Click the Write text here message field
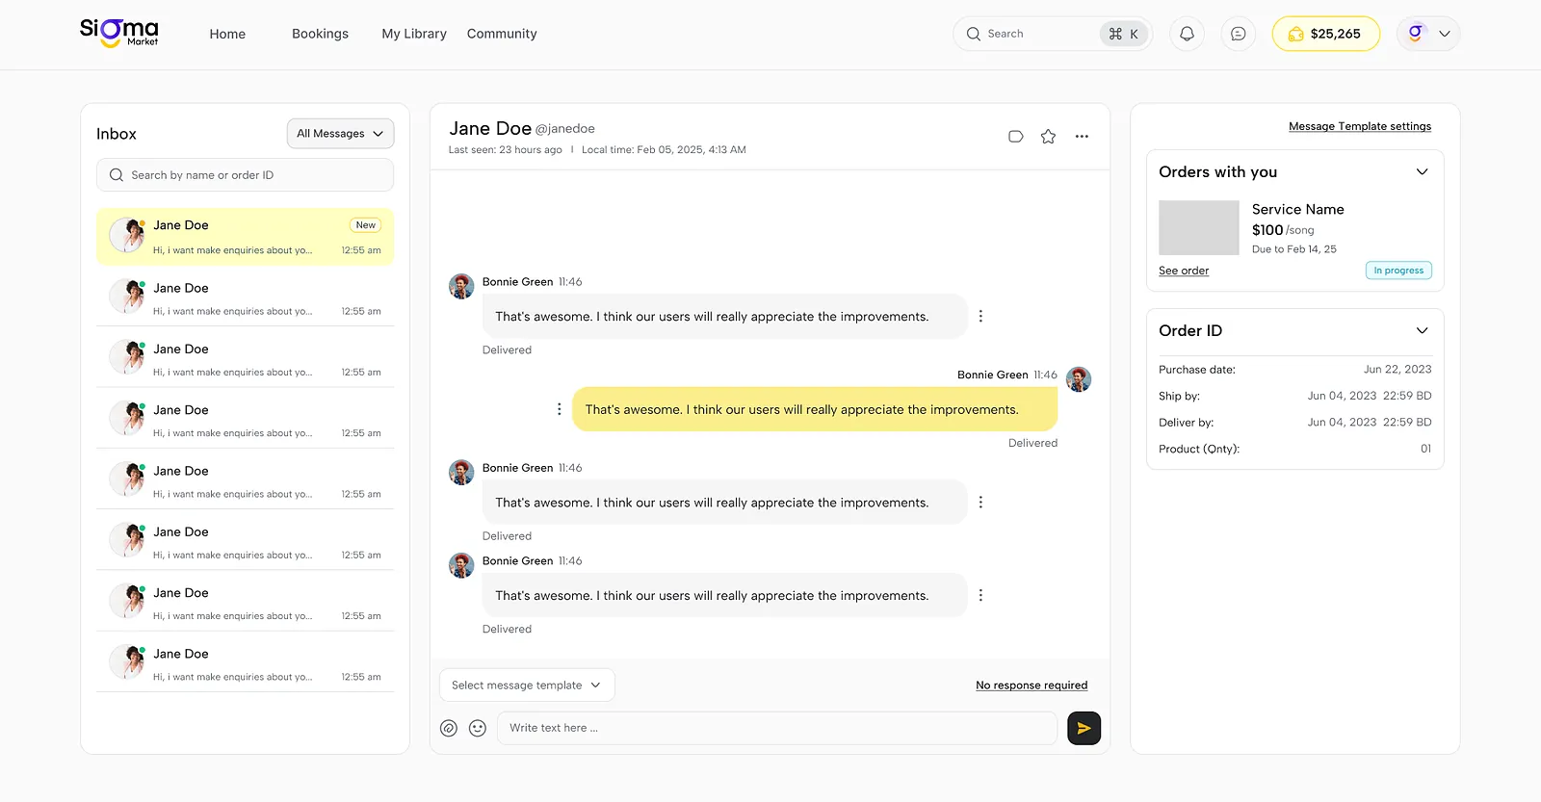This screenshot has width=1541, height=802. 777,729
